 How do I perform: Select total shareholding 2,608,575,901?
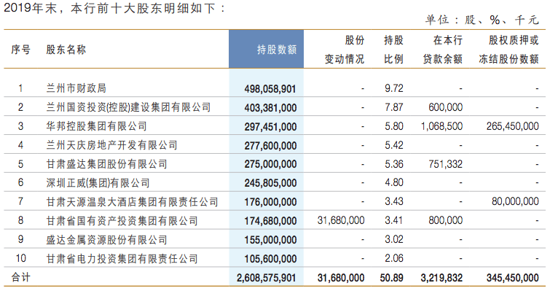(x=266, y=278)
